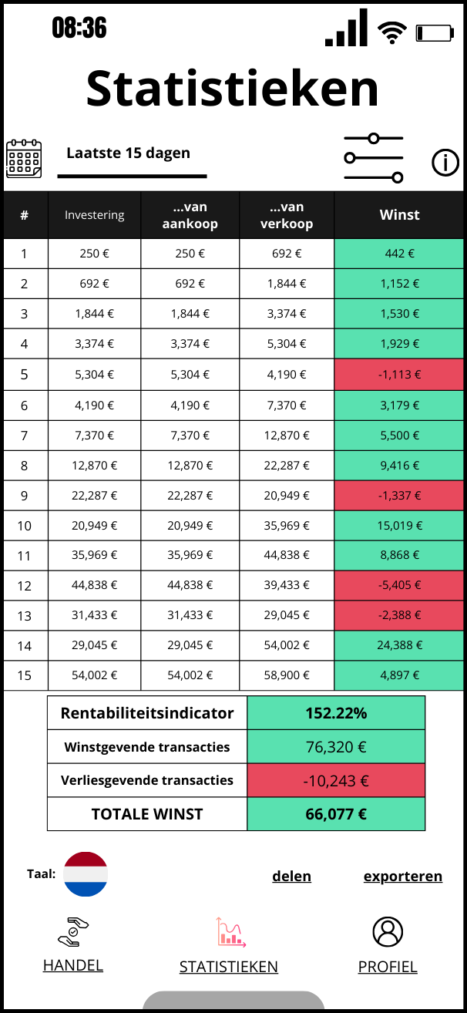Sort by the Winst column header

pos(399,215)
